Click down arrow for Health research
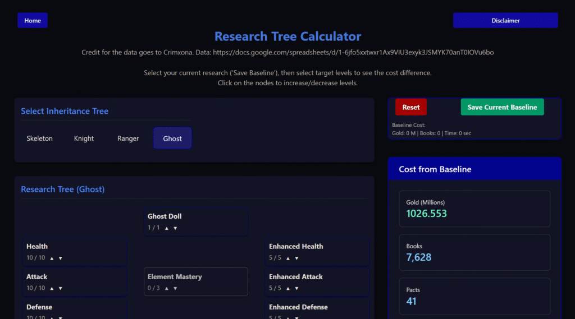The width and height of the screenshot is (575, 319). [61, 258]
